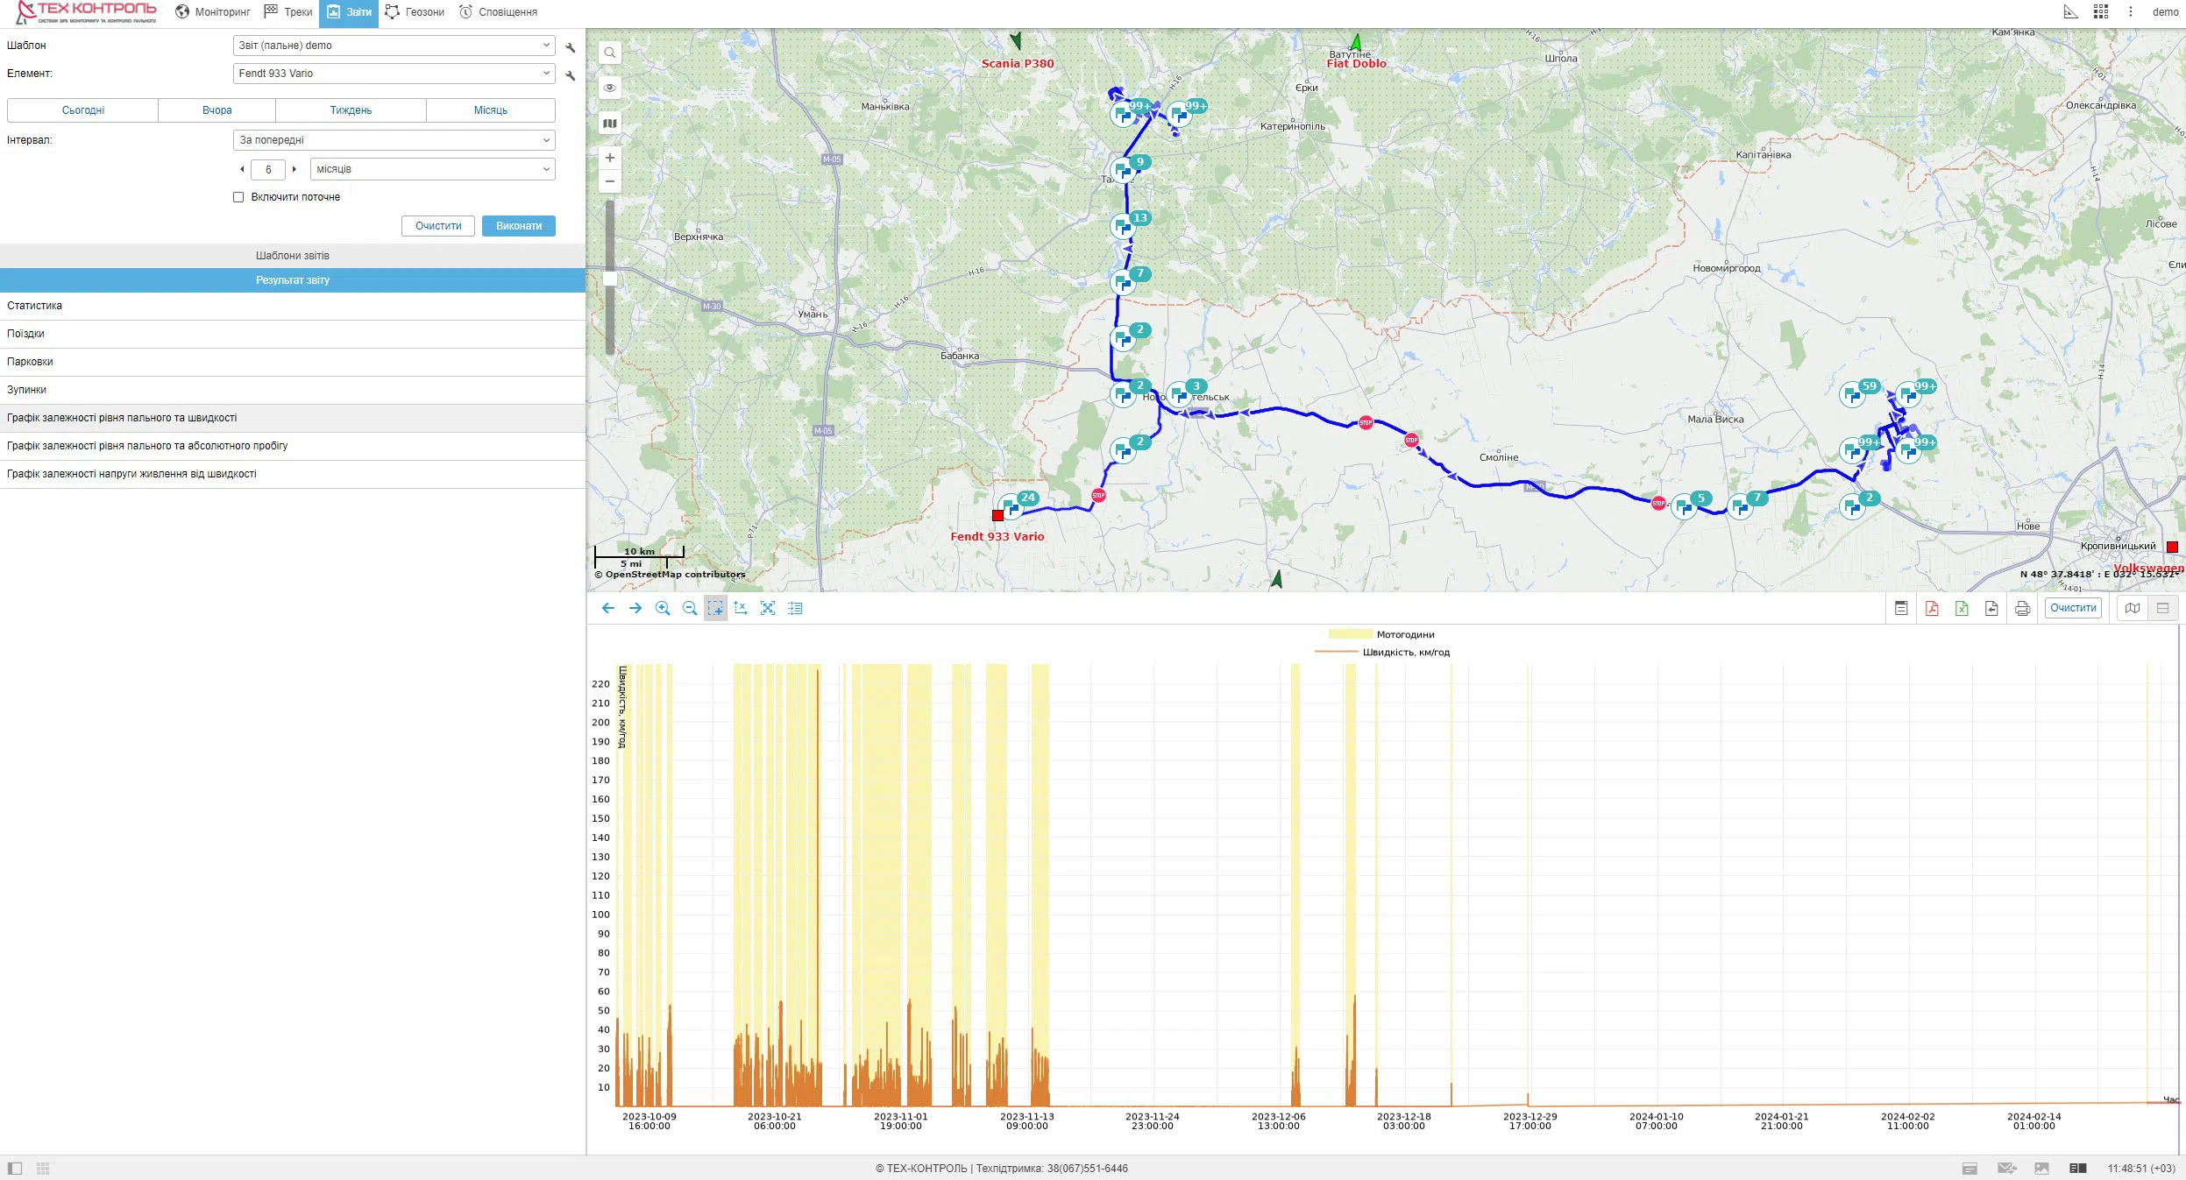2186x1180 pixels.
Task: Open the Геозони tab
Action: [415, 12]
